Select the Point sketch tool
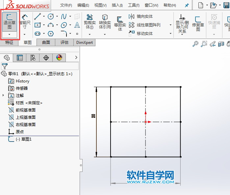The height and width of the screenshot is (195, 230). click(x=77, y=34)
